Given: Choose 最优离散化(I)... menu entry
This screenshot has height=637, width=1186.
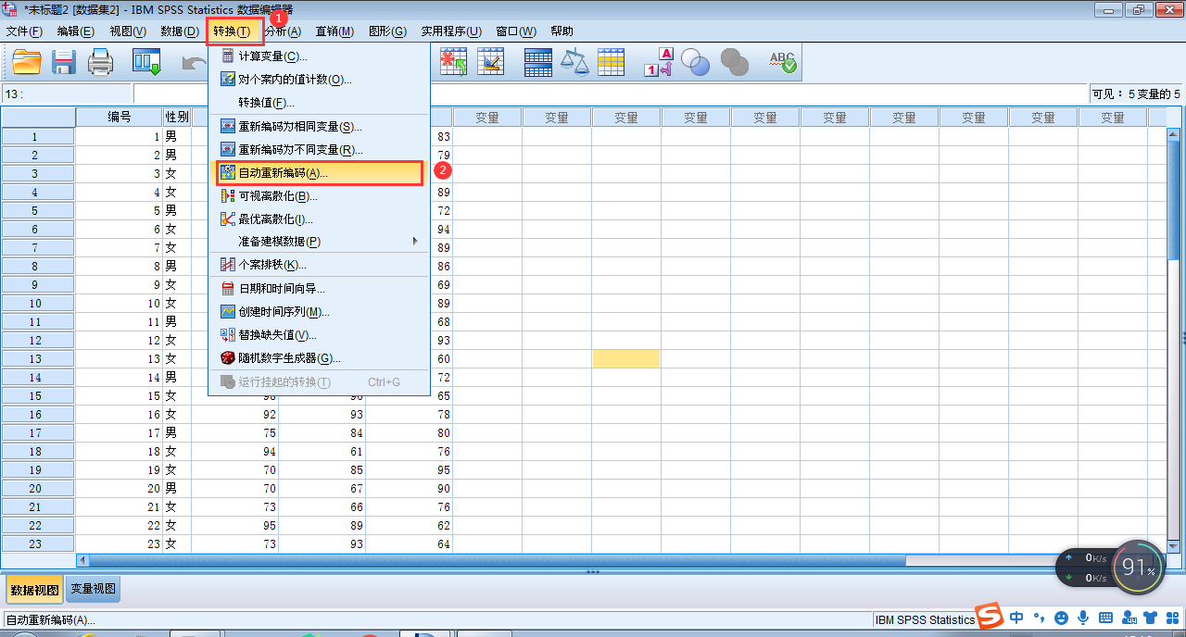Looking at the screenshot, I should (x=319, y=219).
